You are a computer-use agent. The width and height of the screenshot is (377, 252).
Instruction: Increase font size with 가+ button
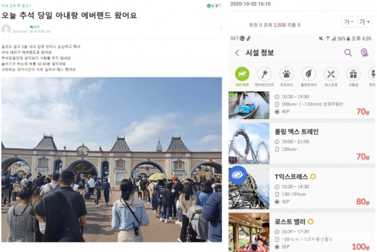point(364,22)
